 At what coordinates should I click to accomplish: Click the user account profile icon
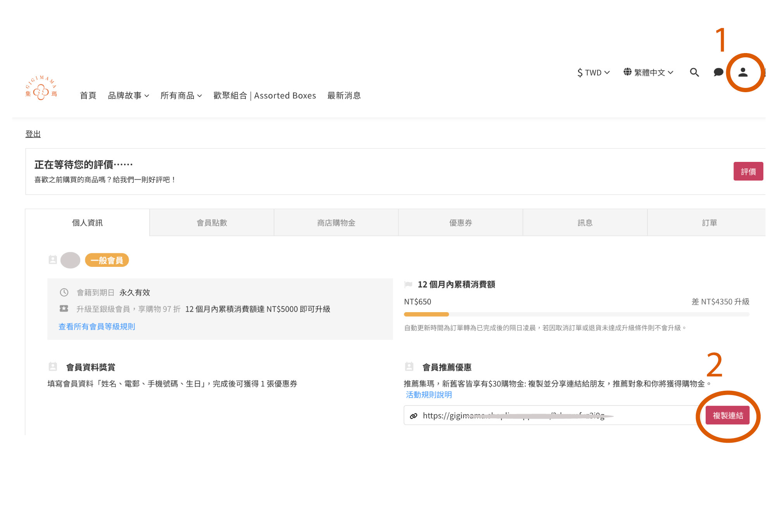click(742, 72)
